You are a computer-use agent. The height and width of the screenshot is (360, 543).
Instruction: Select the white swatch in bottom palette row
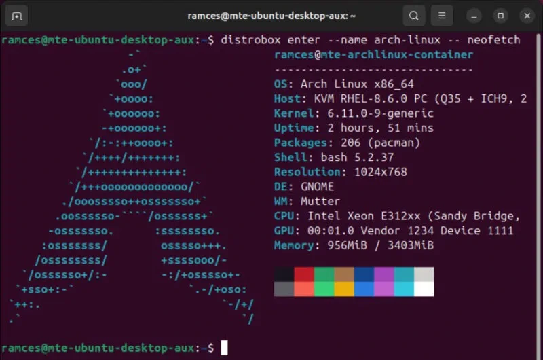pos(424,289)
